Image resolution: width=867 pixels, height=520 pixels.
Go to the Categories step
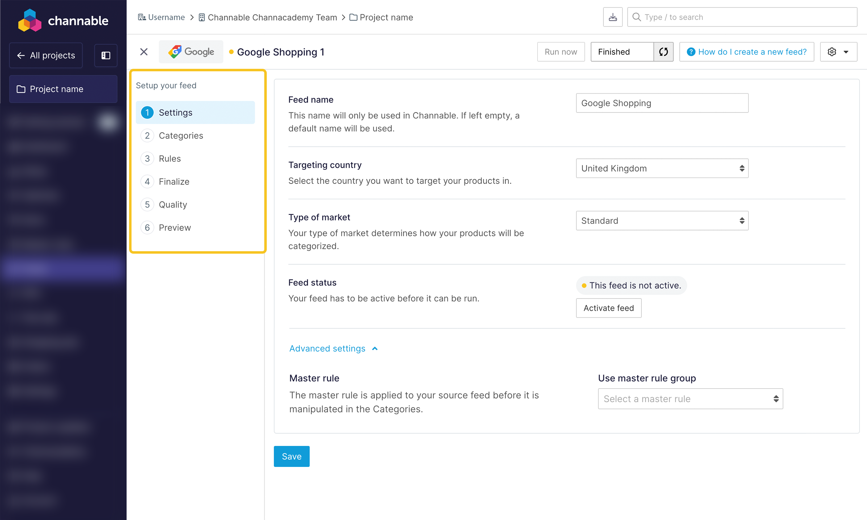[x=181, y=135]
